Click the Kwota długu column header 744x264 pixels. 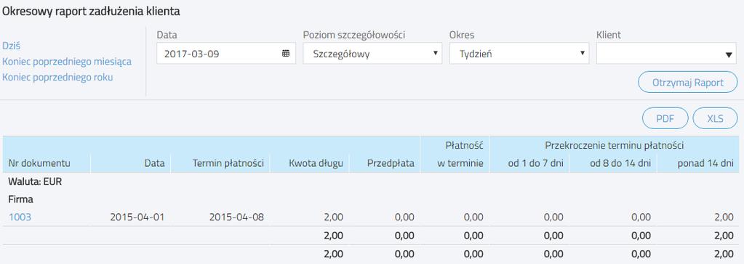coord(316,163)
